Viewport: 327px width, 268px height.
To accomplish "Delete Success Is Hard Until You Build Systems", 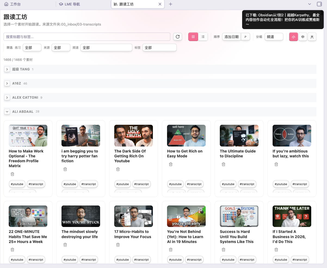I will (223, 250).
